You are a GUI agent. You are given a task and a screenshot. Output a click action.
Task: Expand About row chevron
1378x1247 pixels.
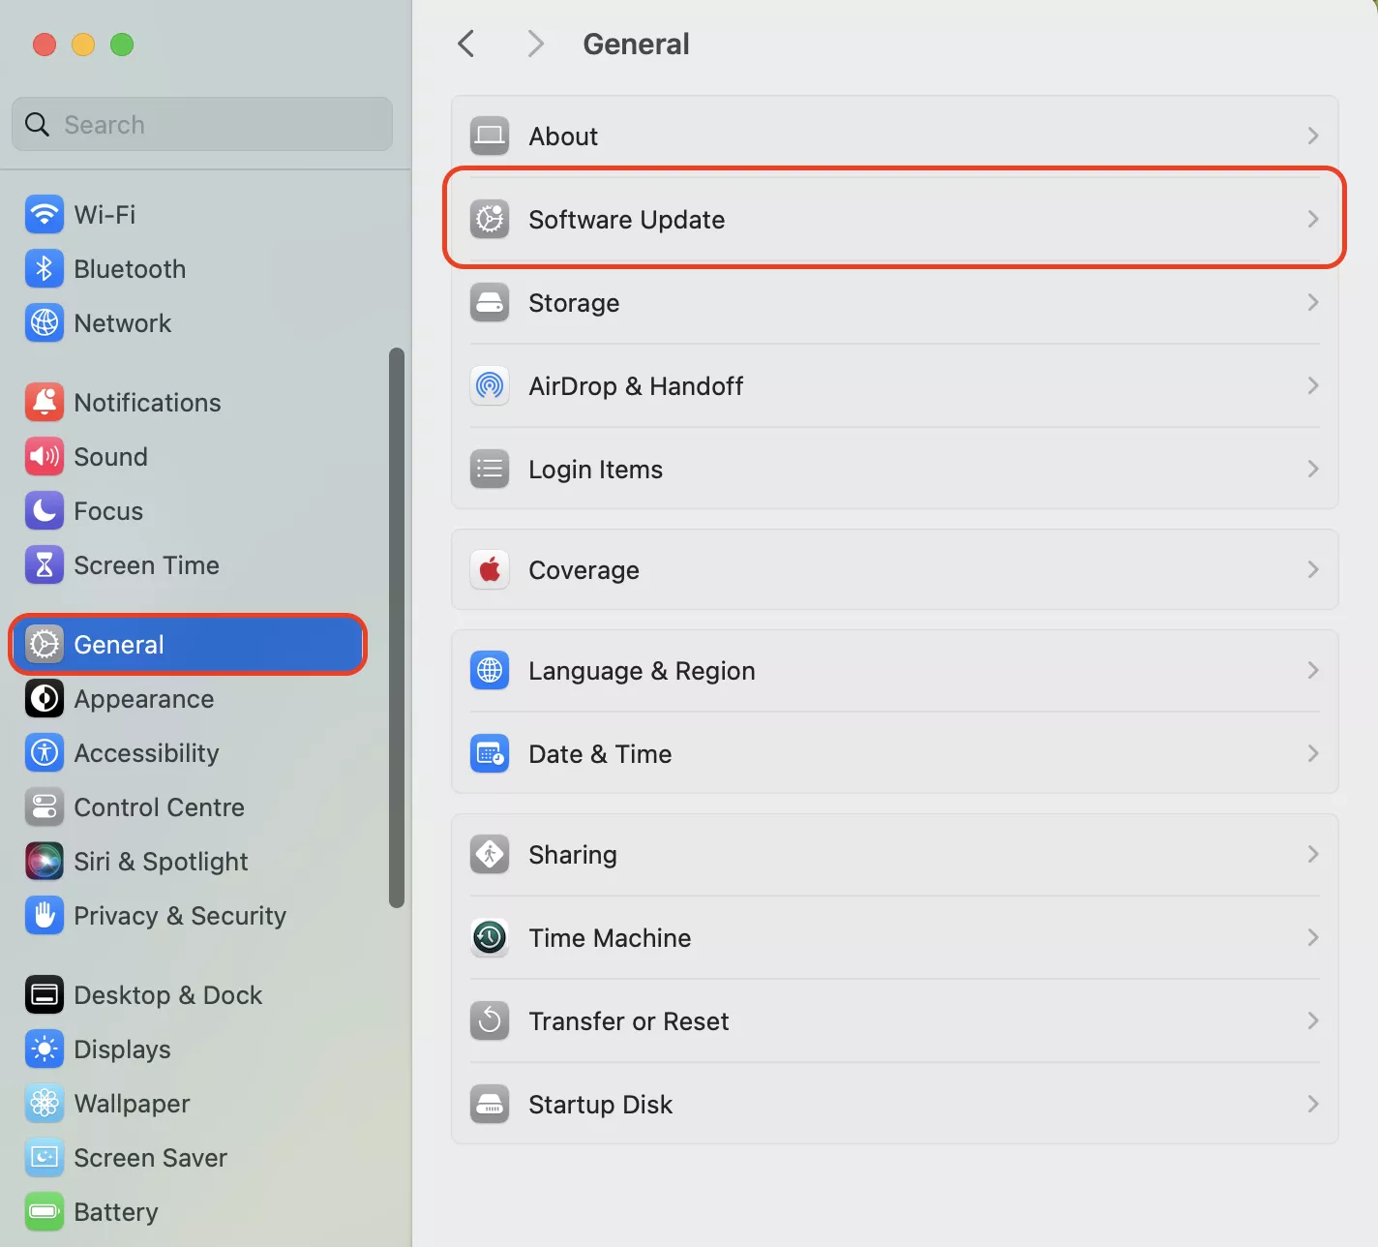pos(1313,136)
